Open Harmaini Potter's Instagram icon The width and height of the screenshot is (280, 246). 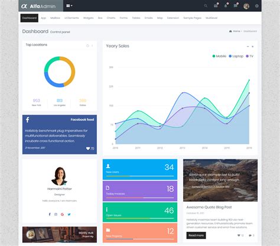pyautogui.click(x=56, y=214)
